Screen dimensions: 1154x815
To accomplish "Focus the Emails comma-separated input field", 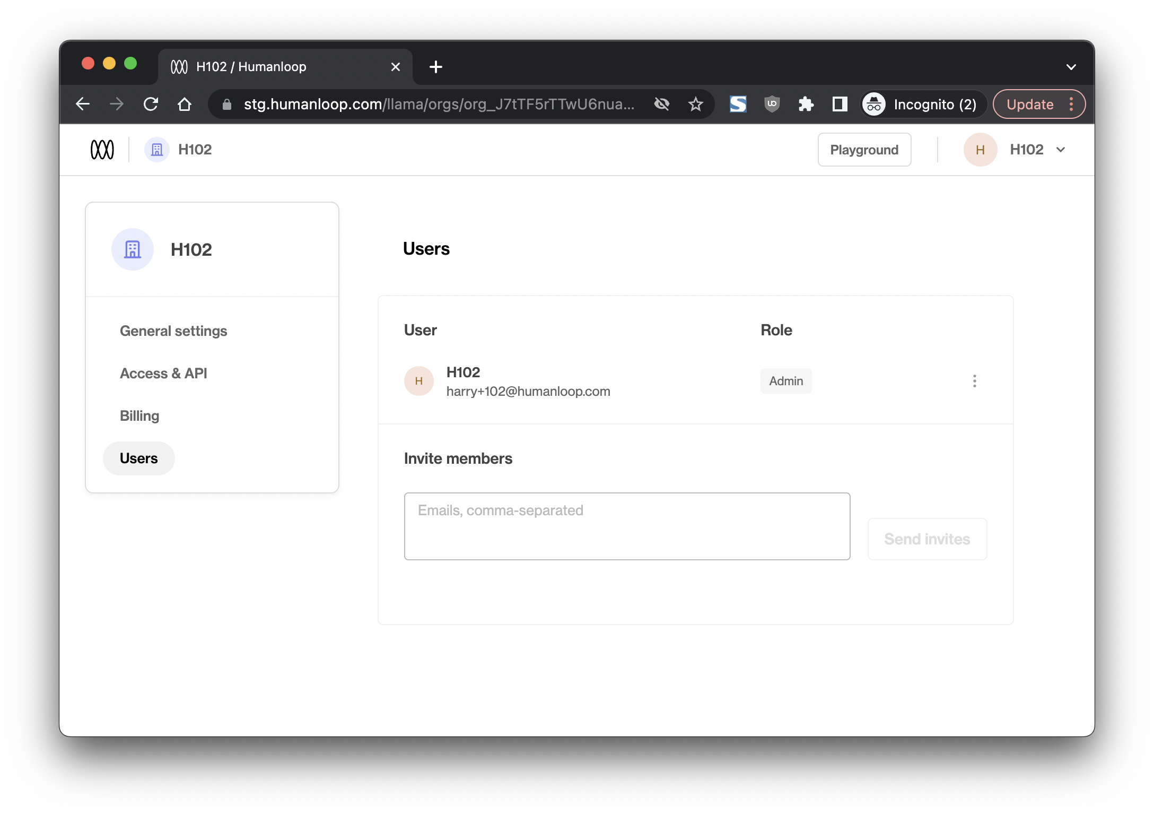I will click(x=627, y=526).
